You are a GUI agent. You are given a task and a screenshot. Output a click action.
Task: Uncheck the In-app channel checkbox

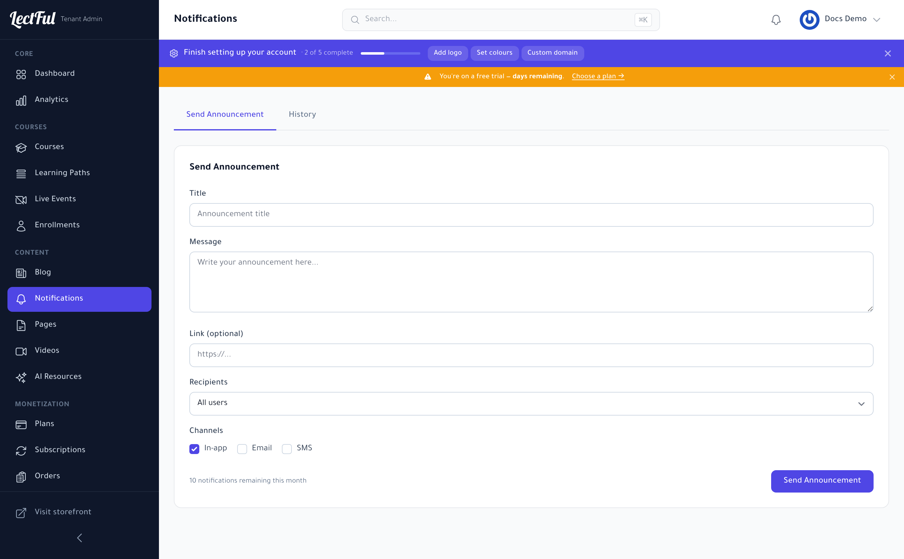[194, 449]
